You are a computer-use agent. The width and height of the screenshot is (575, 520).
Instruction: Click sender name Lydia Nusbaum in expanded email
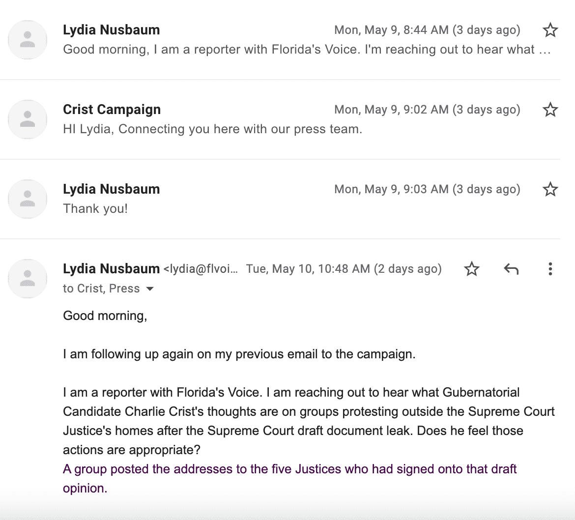(112, 268)
